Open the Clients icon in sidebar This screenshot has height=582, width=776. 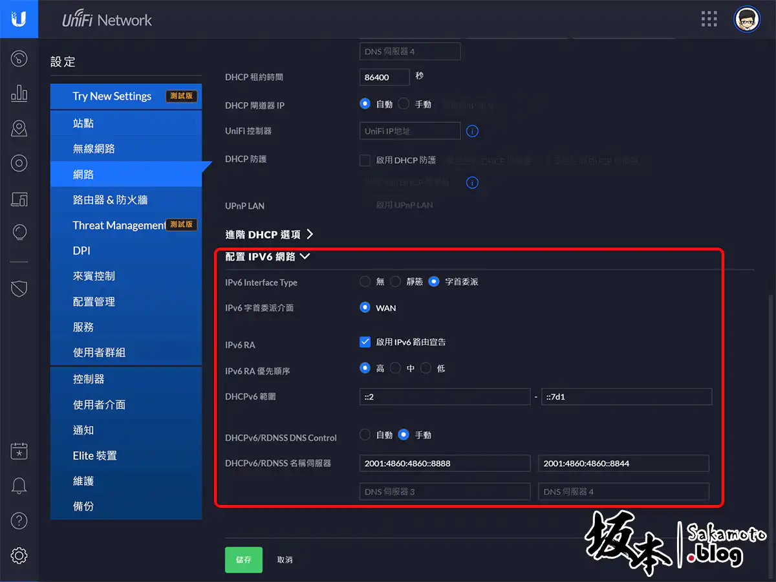coord(19,198)
